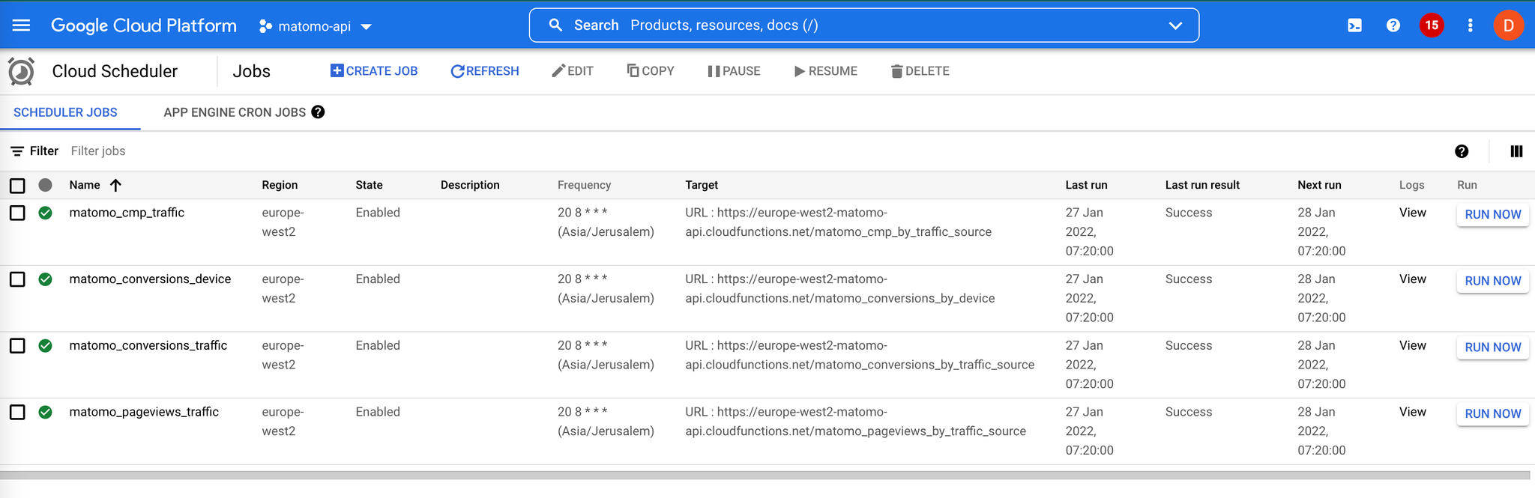Screen dimensions: 1535x498
Task: Click the Cloud Scheduler clock icon
Action: 21,72
